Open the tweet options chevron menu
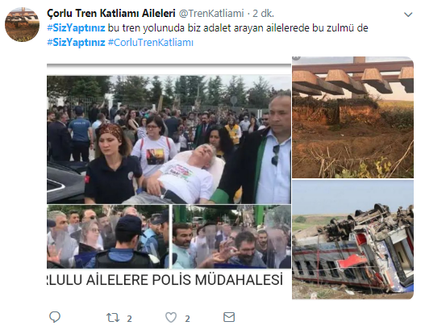The height and width of the screenshot is (330, 421). (x=408, y=15)
